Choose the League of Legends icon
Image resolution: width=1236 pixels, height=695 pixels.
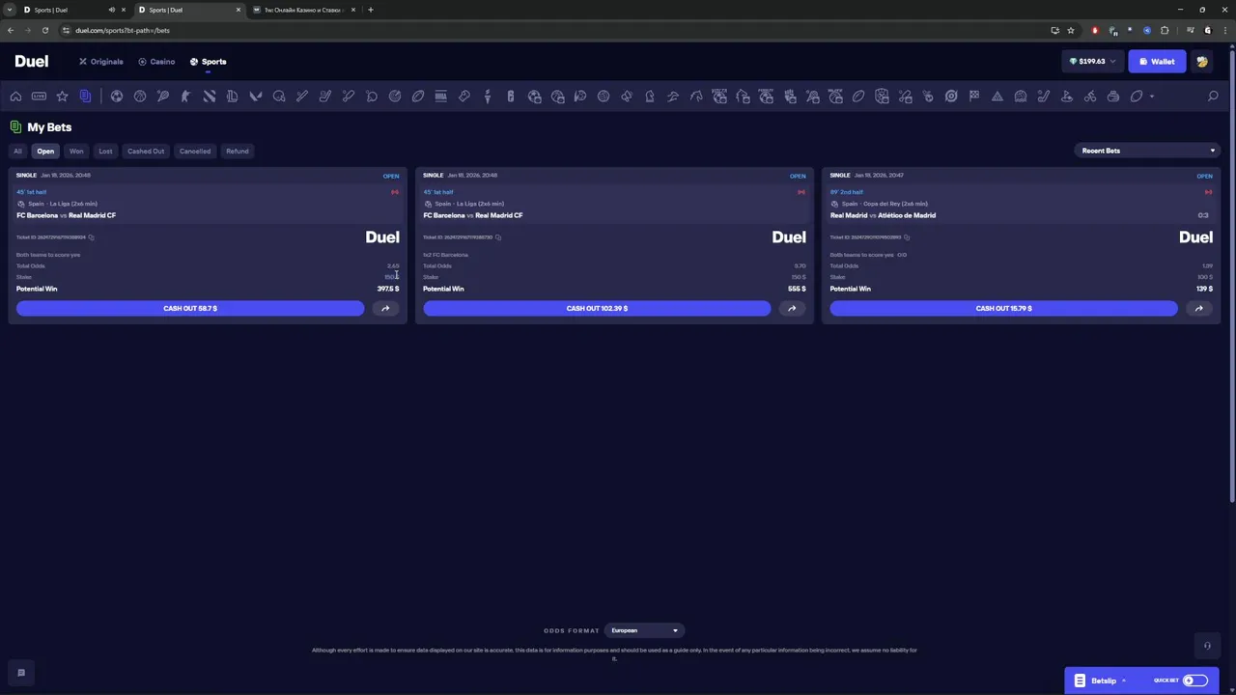coord(232,97)
